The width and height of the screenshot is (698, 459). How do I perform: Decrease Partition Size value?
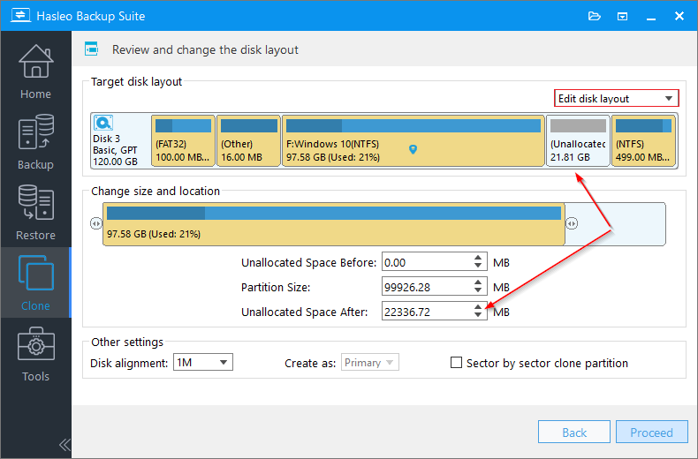click(478, 290)
